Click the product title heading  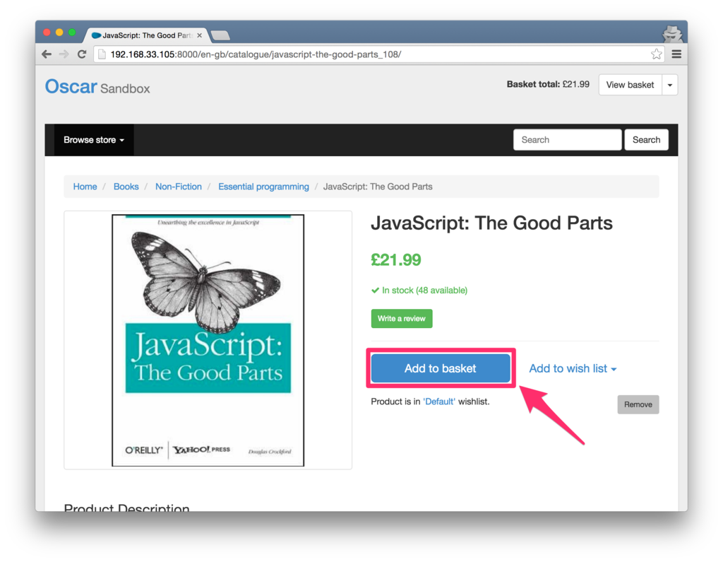(491, 223)
